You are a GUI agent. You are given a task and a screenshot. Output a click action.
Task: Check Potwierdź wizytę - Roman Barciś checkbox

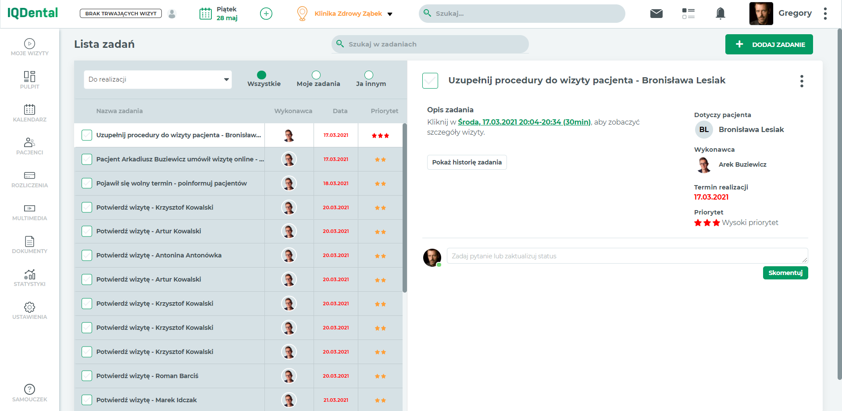pos(87,376)
